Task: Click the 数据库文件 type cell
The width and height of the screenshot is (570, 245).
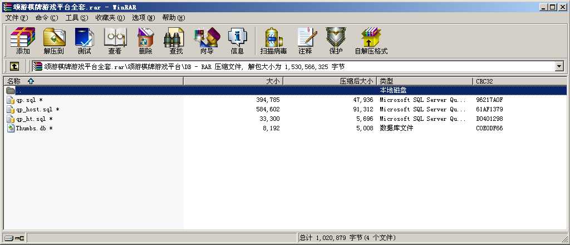Action: [396, 128]
